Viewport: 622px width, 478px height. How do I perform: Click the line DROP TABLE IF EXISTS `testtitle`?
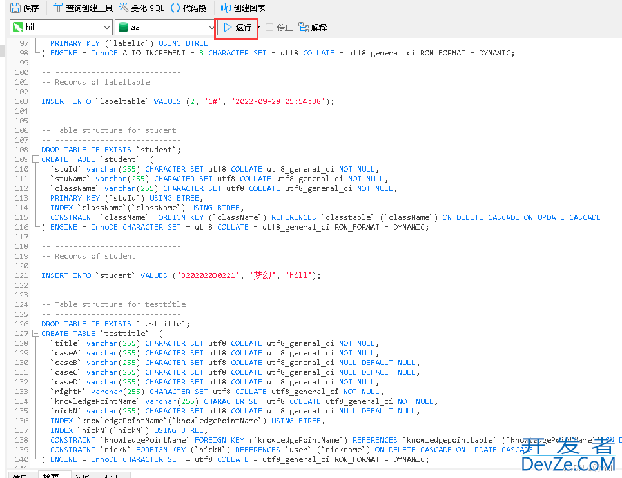click(x=115, y=324)
